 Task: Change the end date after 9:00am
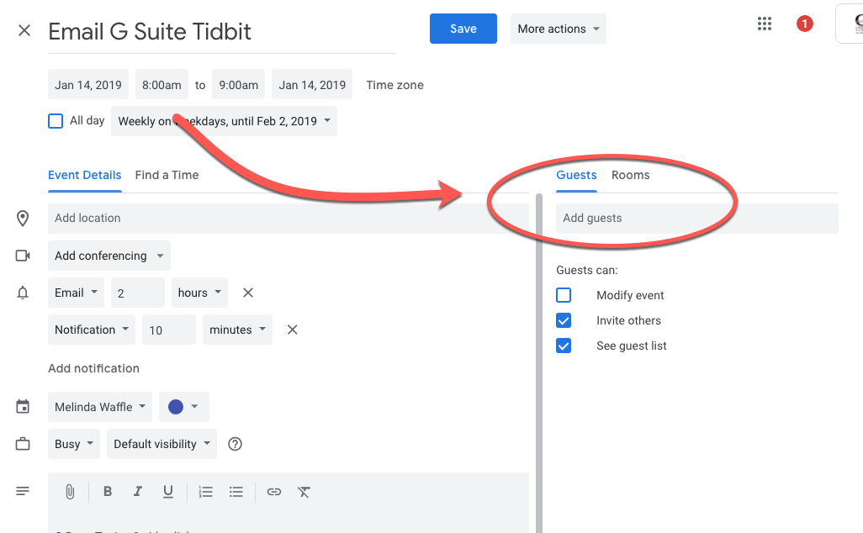click(x=312, y=84)
